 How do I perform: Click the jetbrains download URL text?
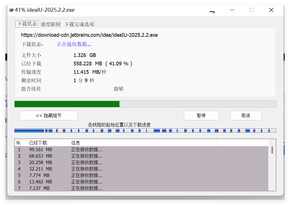pos(89,35)
